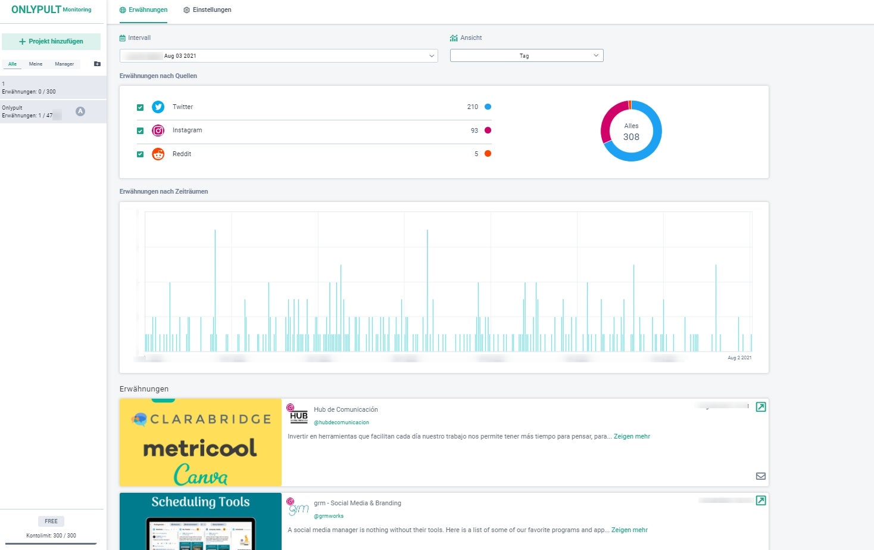Open the Intervall date range dropdown
The height and width of the screenshot is (550, 874).
pyautogui.click(x=279, y=56)
